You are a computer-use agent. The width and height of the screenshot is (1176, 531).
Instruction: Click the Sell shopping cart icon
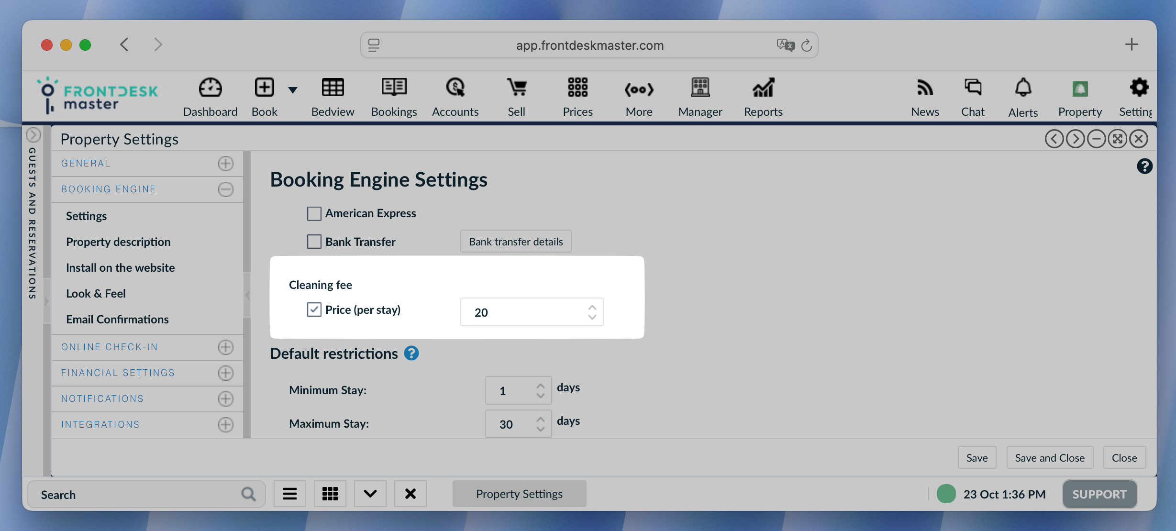pos(516,88)
